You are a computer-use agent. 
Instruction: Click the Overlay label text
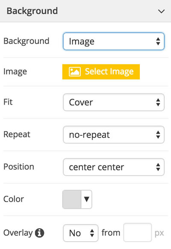point(18,233)
